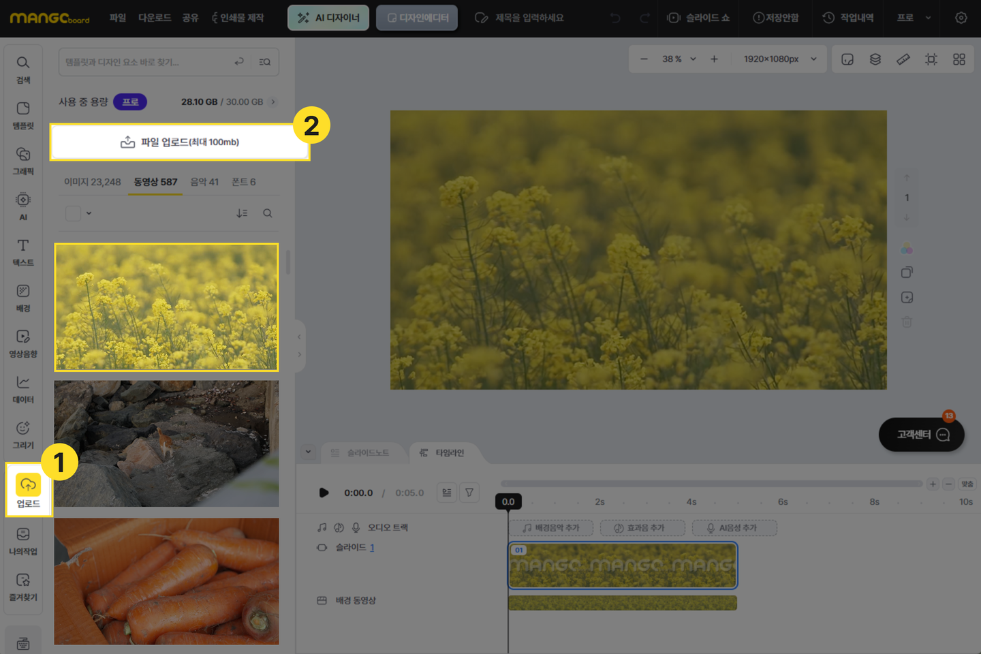Image resolution: width=981 pixels, height=654 pixels.
Task: Click the 배경음악 추가 button
Action: 552,528
